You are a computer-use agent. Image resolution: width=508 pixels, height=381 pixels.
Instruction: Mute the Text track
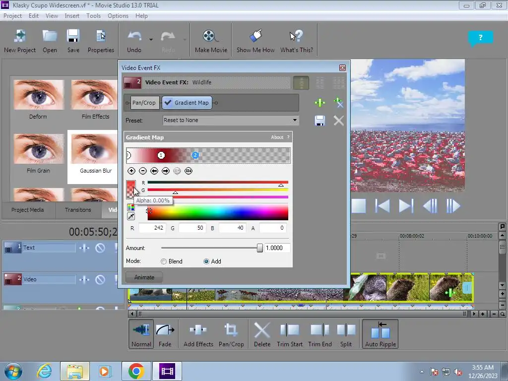[100, 248]
